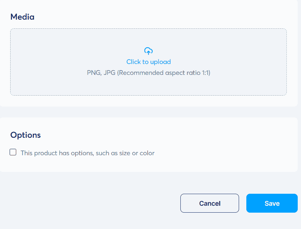Click the PNG, JPG aspect ratio hint
Image resolution: width=301 pixels, height=229 pixels.
[148, 73]
